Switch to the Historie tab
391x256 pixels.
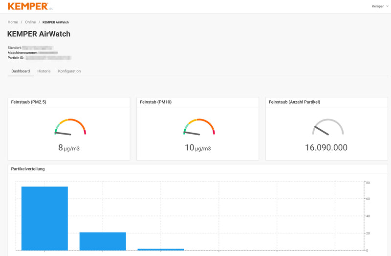(44, 71)
